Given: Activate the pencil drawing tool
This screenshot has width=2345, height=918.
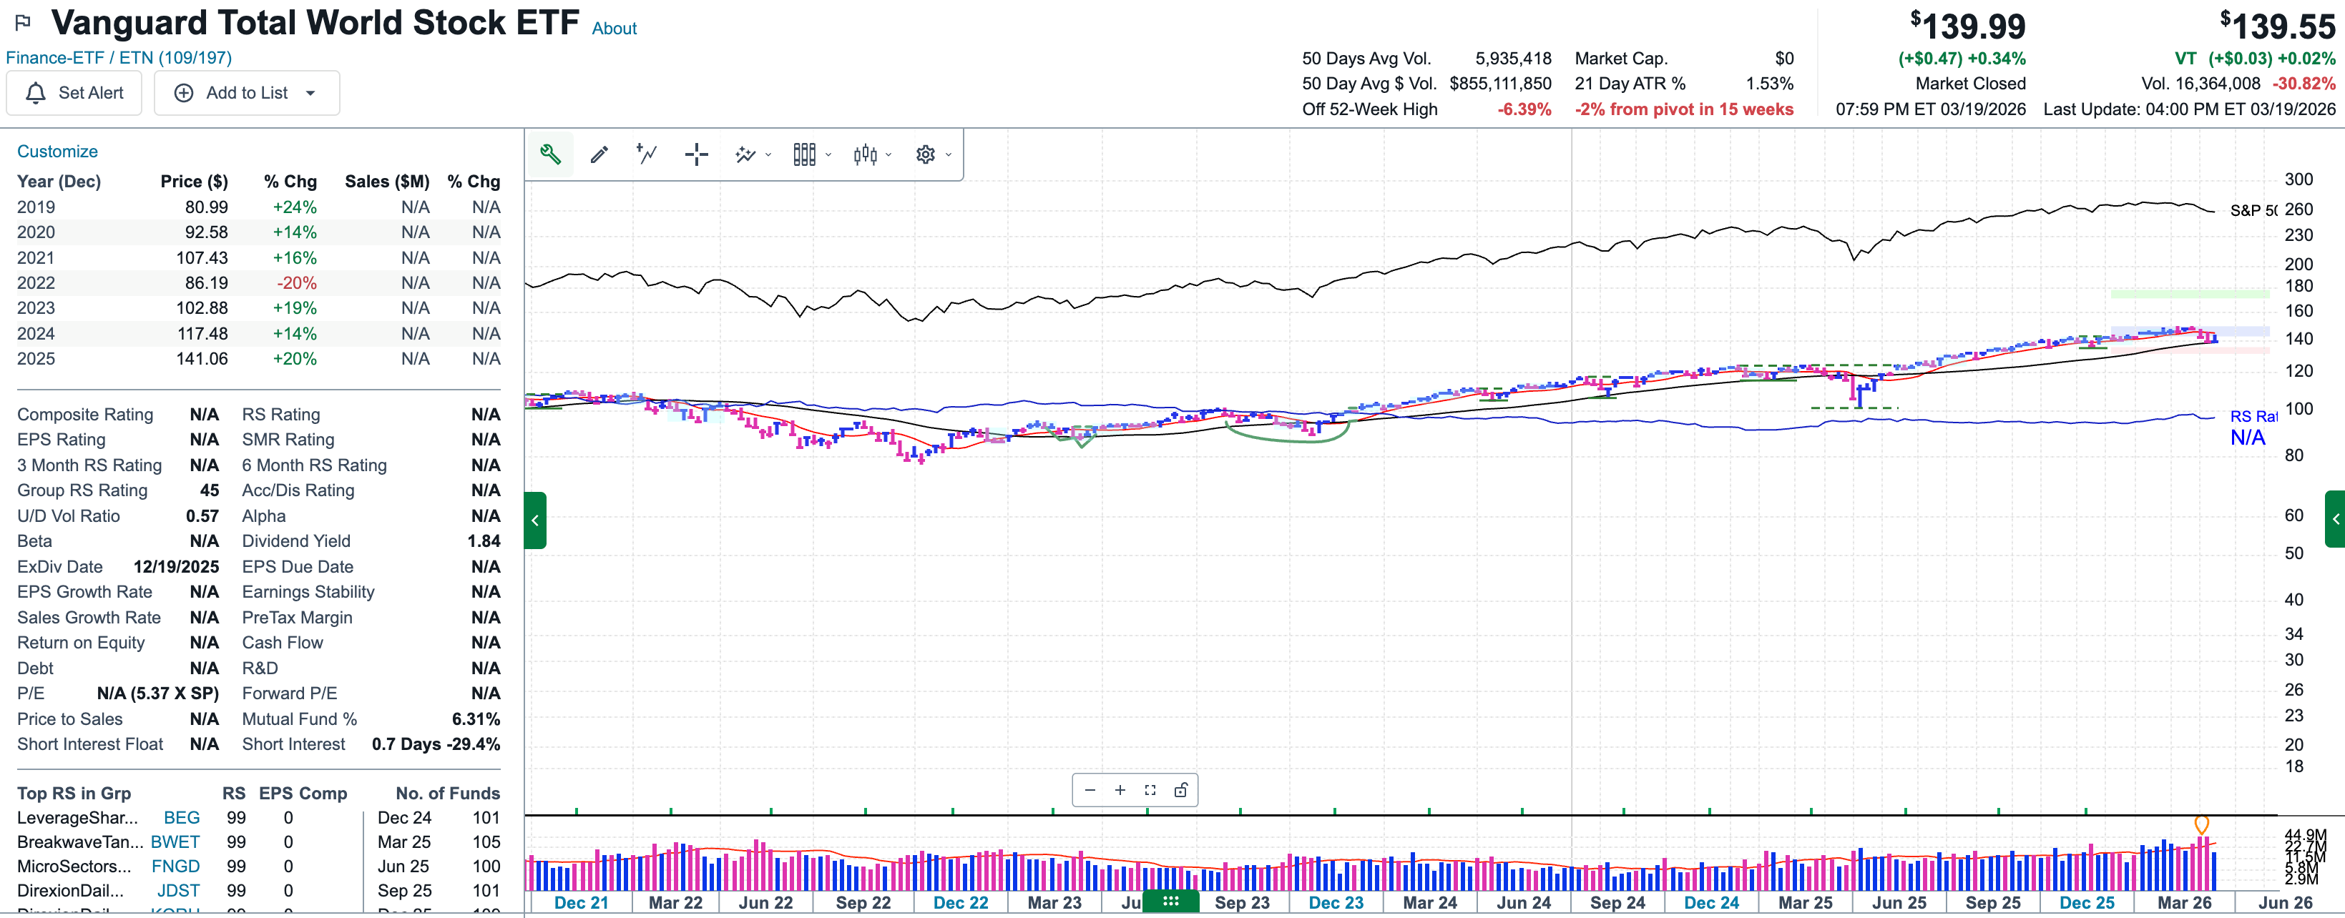Looking at the screenshot, I should point(599,154).
